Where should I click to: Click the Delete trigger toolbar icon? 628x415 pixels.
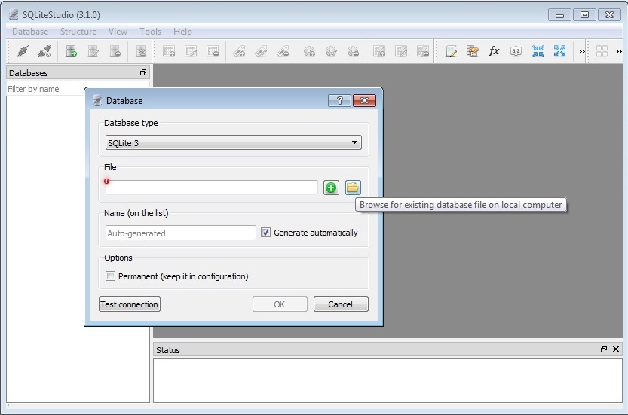(x=353, y=51)
